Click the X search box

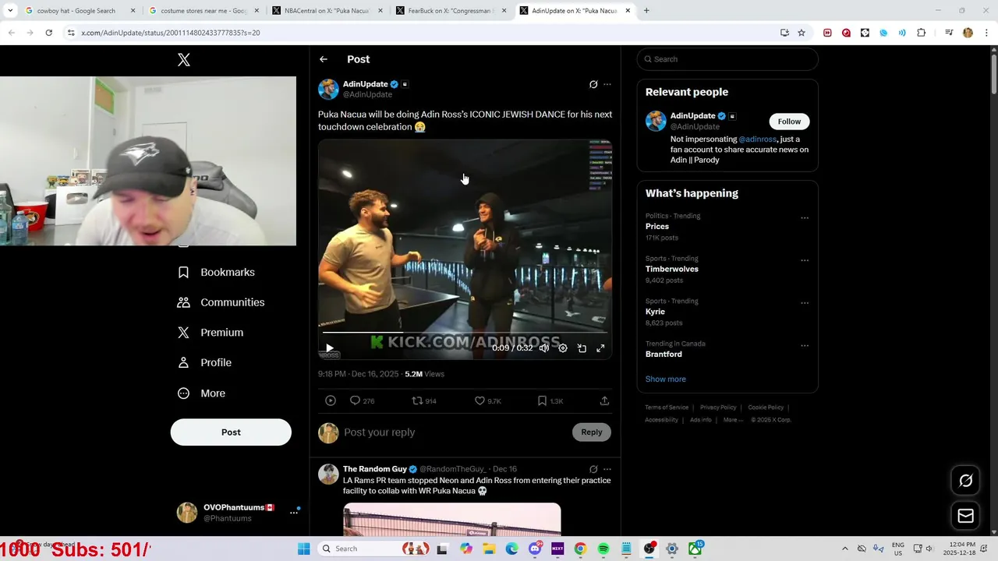coord(727,59)
